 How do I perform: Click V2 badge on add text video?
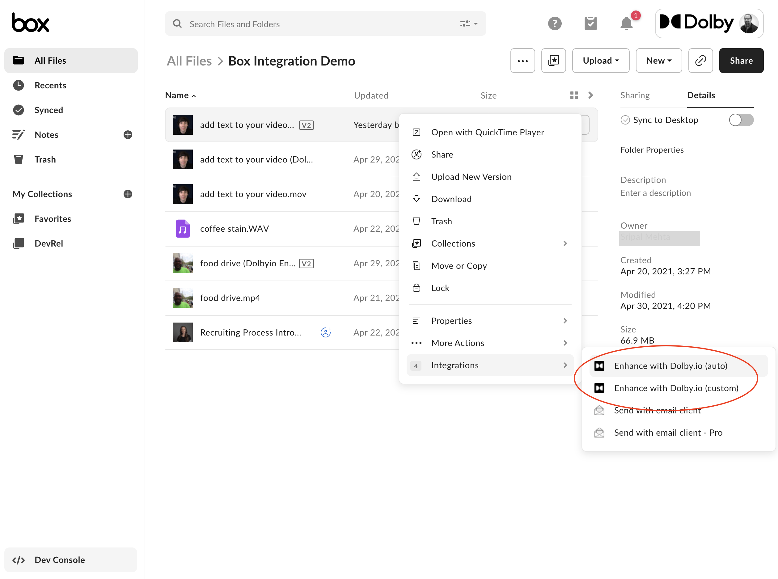tap(306, 125)
